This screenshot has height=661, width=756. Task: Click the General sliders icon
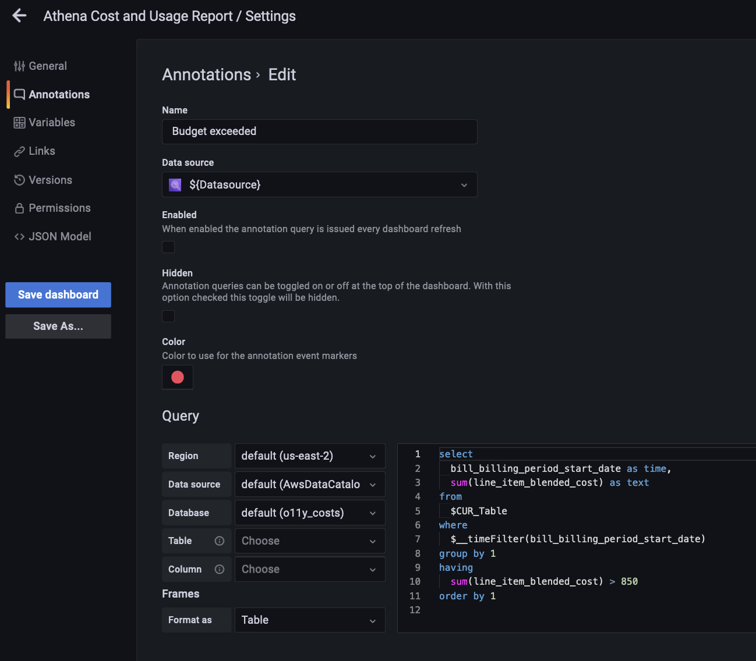[19, 66]
